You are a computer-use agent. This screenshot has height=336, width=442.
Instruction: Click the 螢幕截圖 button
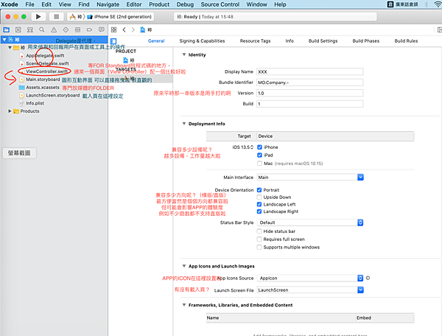click(19, 153)
